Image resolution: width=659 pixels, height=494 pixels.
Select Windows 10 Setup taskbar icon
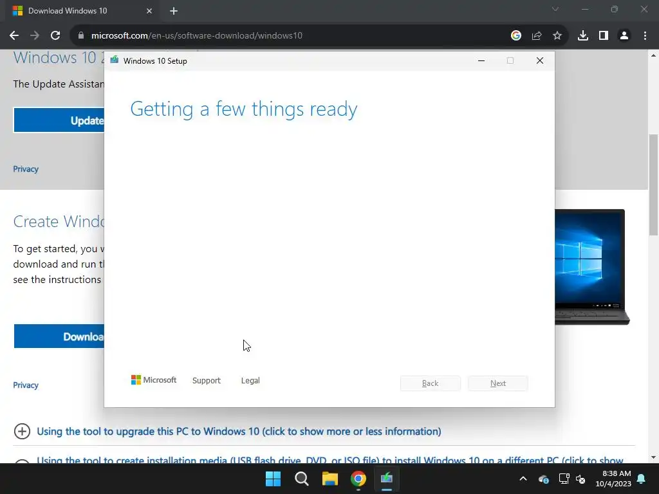pos(387,479)
